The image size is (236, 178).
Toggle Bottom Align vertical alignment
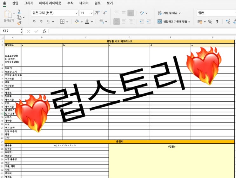131,13
